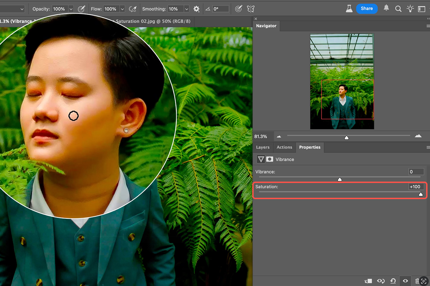Switch to the Actions tab

(x=284, y=147)
